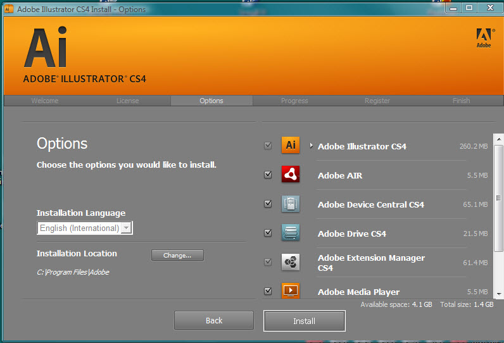This screenshot has height=343, width=504.
Task: Expand the Adobe Illustrator CS4 disclosure triangle
Action: tap(311, 146)
